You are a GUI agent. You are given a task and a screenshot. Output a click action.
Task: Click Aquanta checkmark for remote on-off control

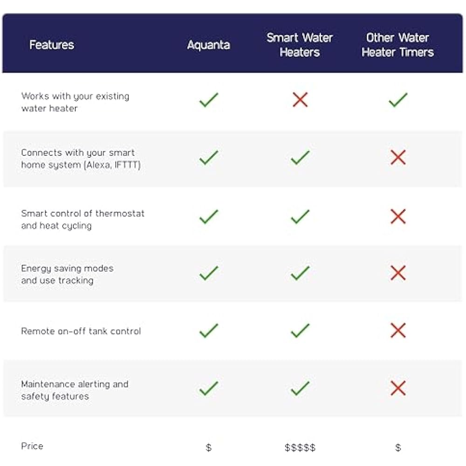[x=209, y=331]
